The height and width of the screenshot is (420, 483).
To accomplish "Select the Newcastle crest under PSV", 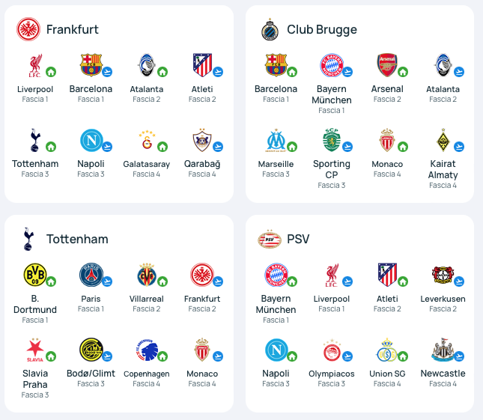I will [443, 350].
